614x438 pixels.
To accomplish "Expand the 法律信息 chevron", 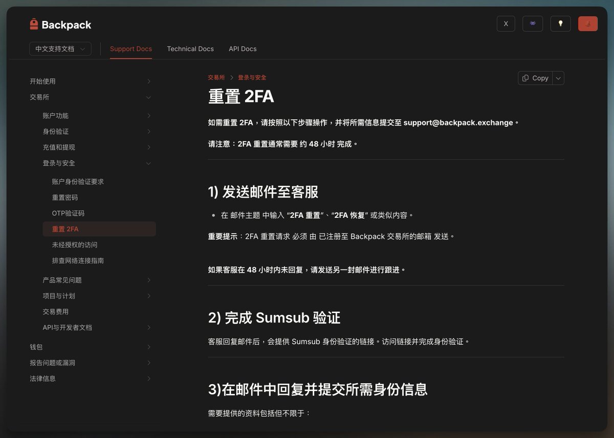I will [149, 379].
